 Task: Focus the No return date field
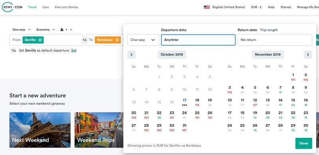pos(275,40)
